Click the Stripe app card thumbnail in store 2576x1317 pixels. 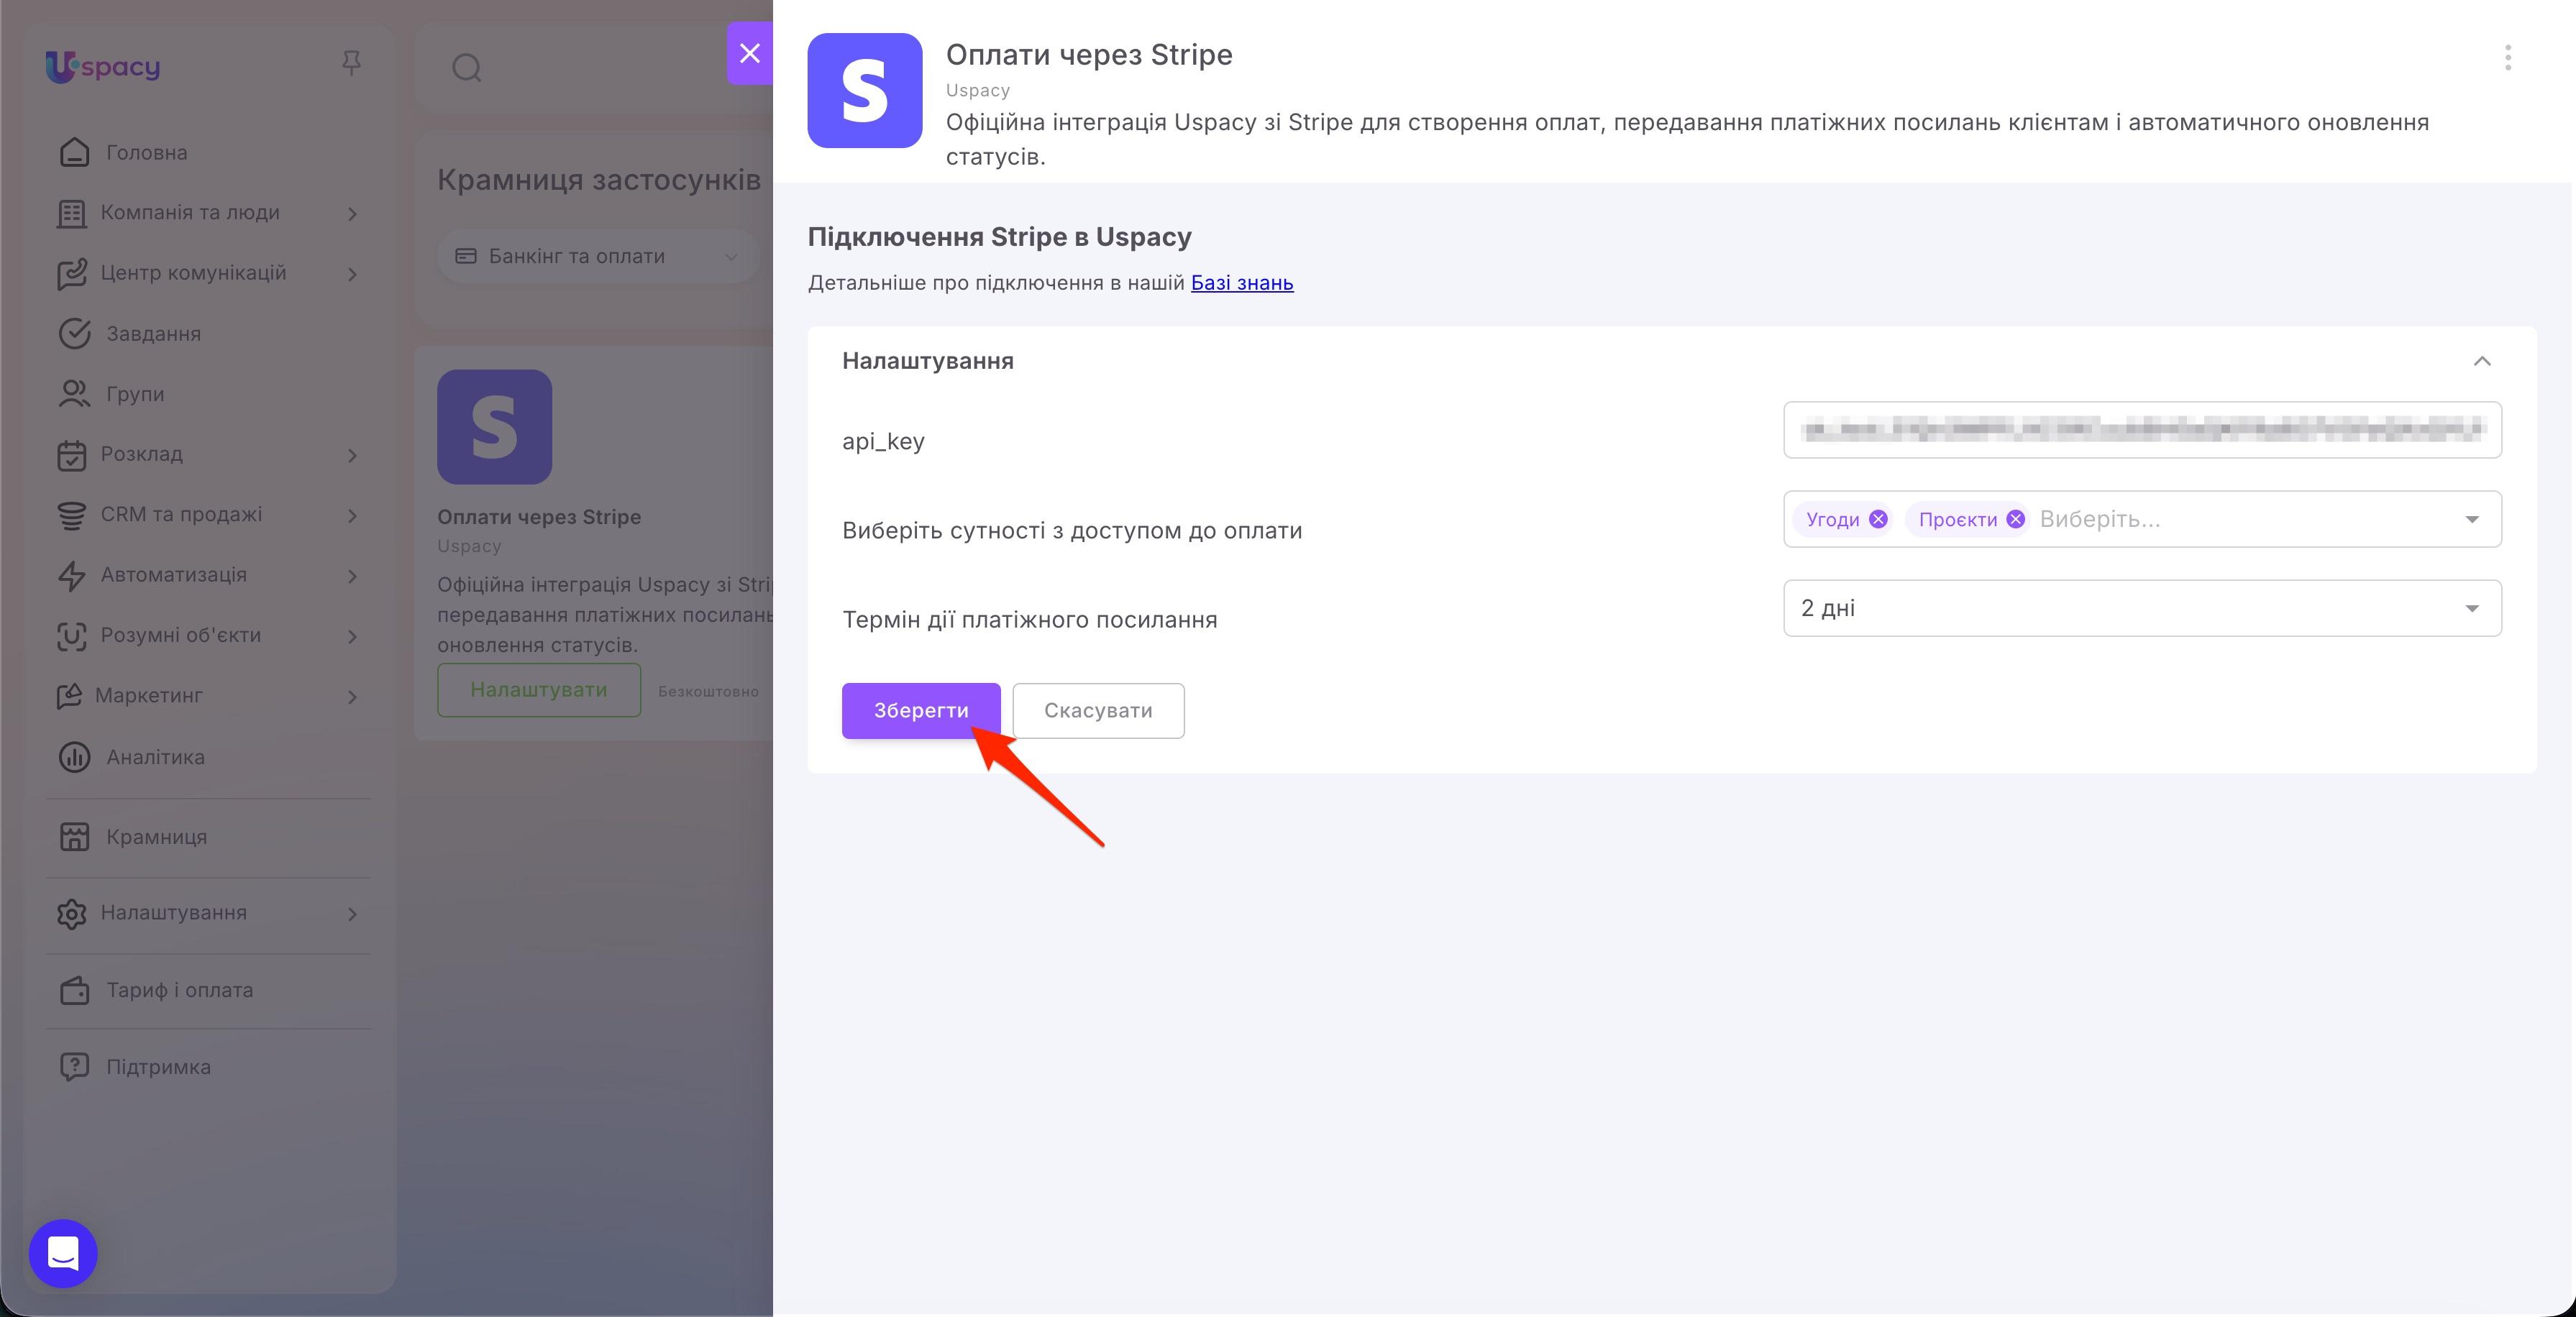[x=494, y=427]
